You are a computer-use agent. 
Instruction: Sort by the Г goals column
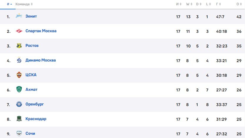[x=218, y=4]
